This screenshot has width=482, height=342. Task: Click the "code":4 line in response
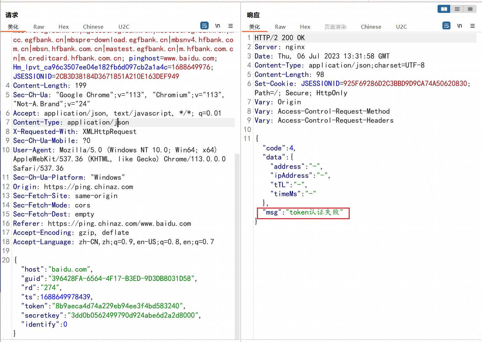[x=279, y=148]
